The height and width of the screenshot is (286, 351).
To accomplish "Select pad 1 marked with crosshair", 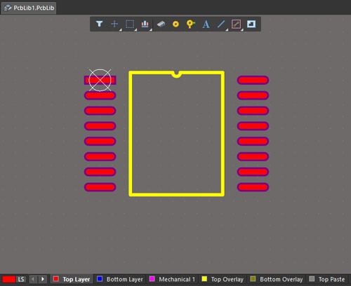I will 100,80.
